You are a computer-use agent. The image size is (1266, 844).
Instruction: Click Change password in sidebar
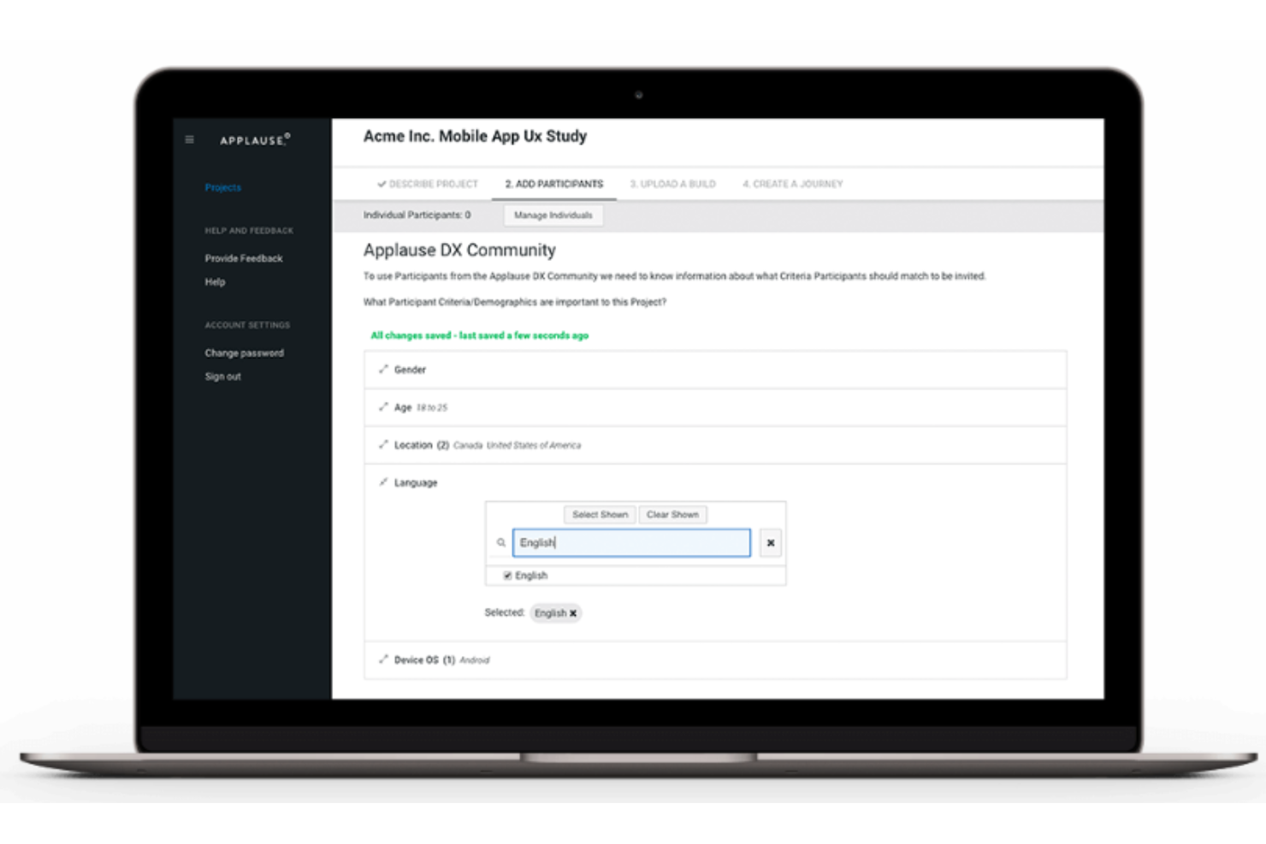click(x=245, y=353)
